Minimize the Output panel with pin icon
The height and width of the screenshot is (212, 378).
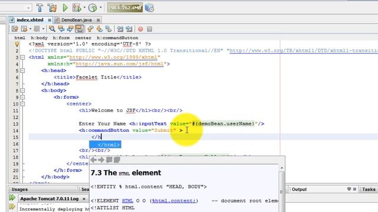click(x=349, y=189)
